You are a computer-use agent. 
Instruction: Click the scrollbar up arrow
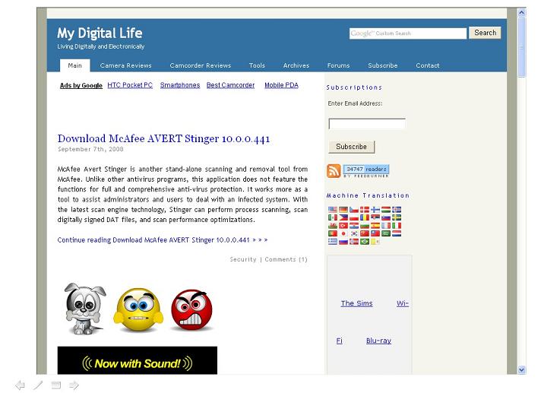pyautogui.click(x=521, y=12)
